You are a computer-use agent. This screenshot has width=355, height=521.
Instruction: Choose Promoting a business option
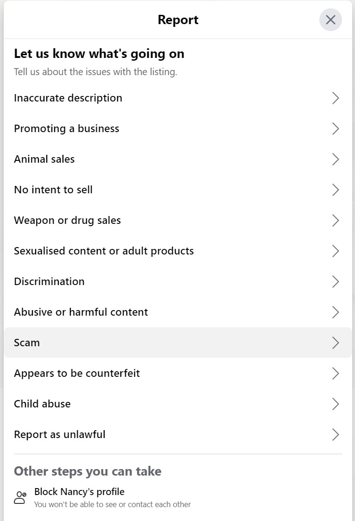click(x=67, y=129)
